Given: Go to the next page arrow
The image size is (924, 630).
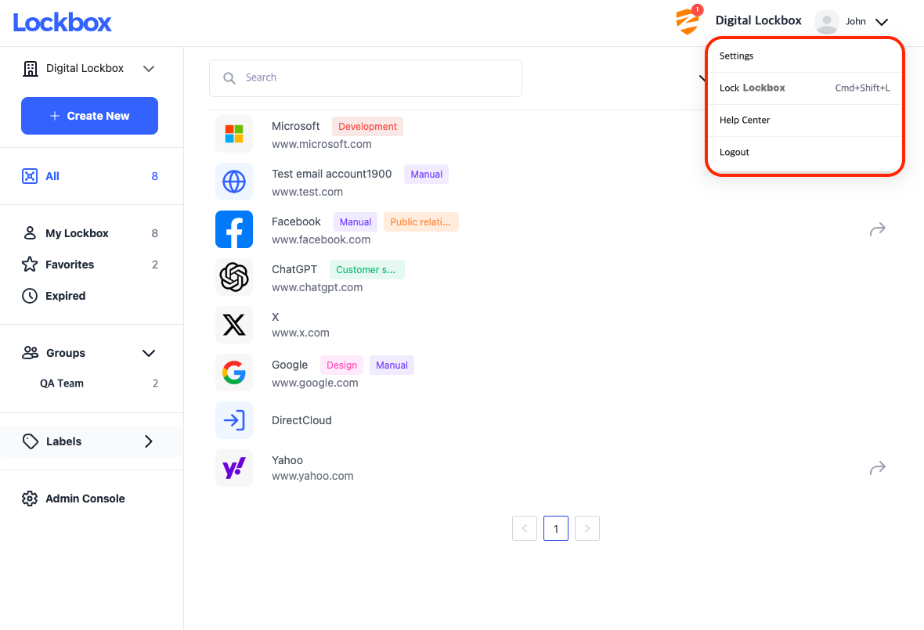Looking at the screenshot, I should tap(587, 528).
